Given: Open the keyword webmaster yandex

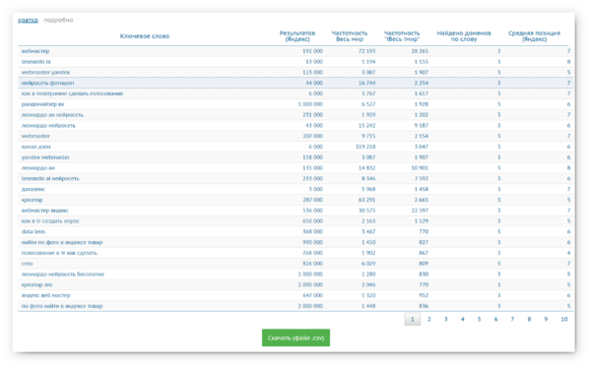Looking at the screenshot, I should [45, 72].
